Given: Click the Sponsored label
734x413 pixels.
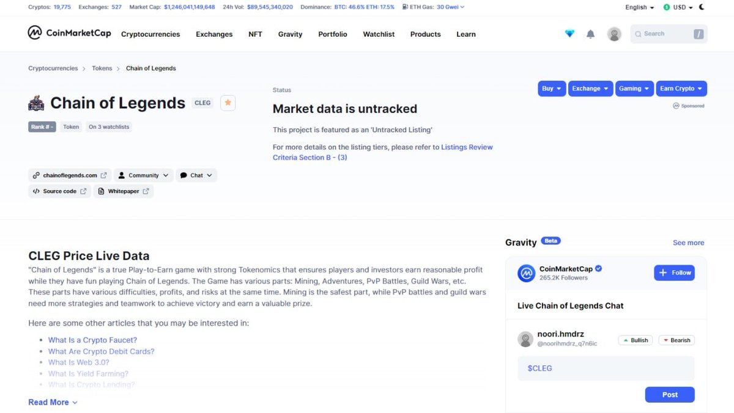Looking at the screenshot, I should tap(689, 106).
